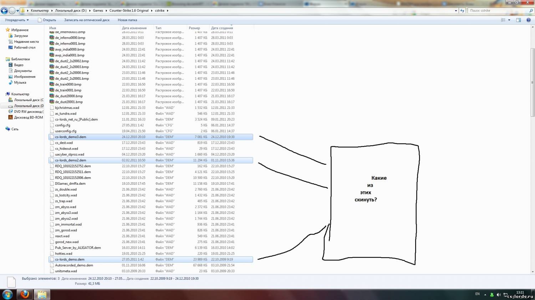Sort files by the 'Тип' column
The width and height of the screenshot is (535, 300).
click(158, 28)
